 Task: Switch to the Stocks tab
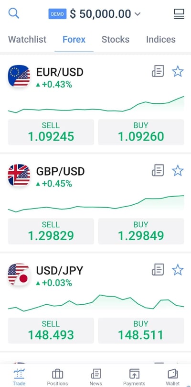click(x=116, y=40)
